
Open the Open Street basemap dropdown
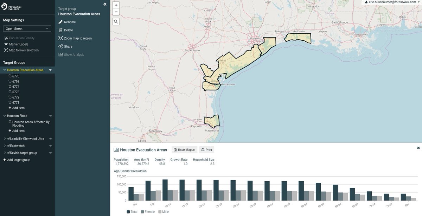pyautogui.click(x=27, y=29)
